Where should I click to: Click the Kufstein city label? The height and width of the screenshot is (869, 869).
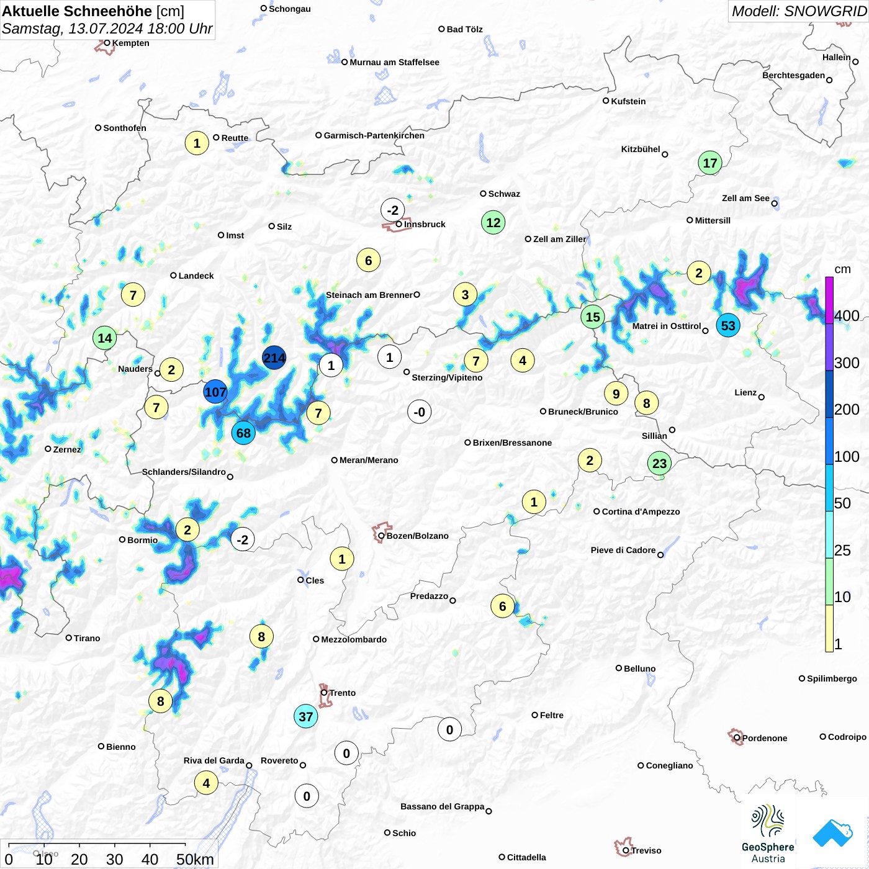tap(628, 101)
